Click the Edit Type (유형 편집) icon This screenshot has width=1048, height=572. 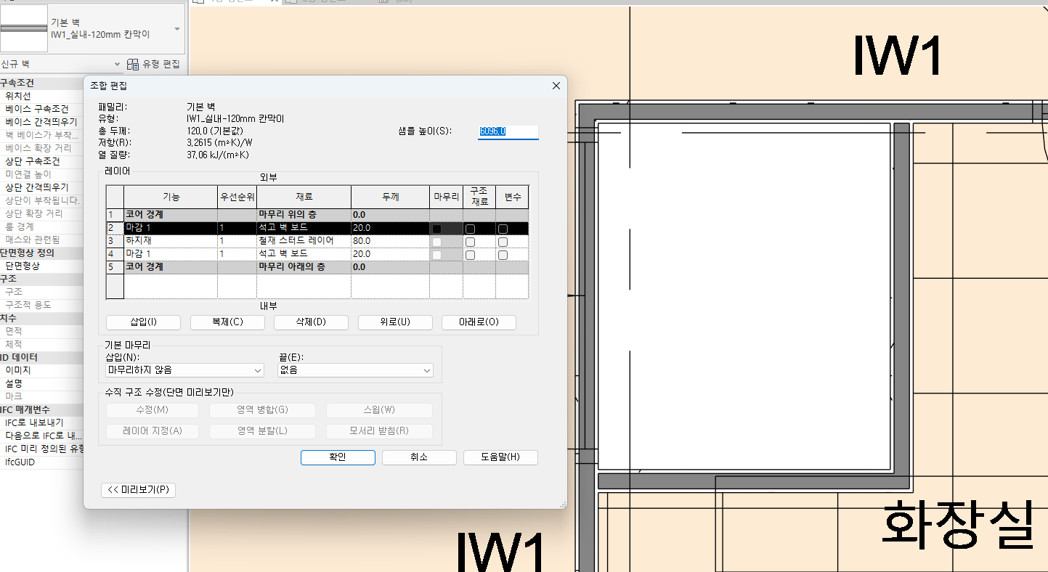click(133, 64)
